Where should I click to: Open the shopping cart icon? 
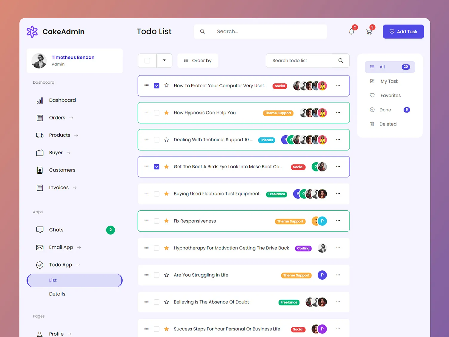(x=369, y=31)
